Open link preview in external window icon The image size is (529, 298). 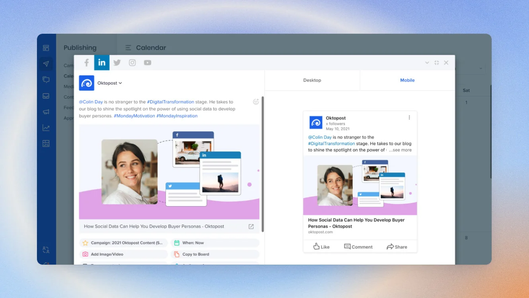251,226
